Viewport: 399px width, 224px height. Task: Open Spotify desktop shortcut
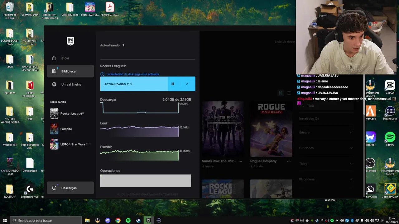tap(390, 139)
